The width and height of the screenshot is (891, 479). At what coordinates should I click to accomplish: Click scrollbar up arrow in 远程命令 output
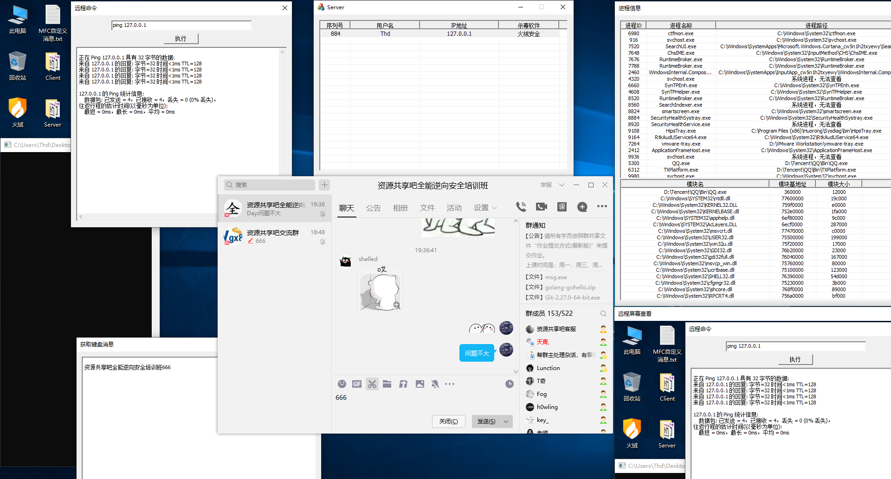282,52
